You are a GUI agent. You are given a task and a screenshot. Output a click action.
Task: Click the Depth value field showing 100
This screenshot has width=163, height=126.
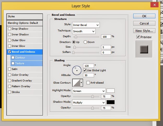[x=106, y=37]
